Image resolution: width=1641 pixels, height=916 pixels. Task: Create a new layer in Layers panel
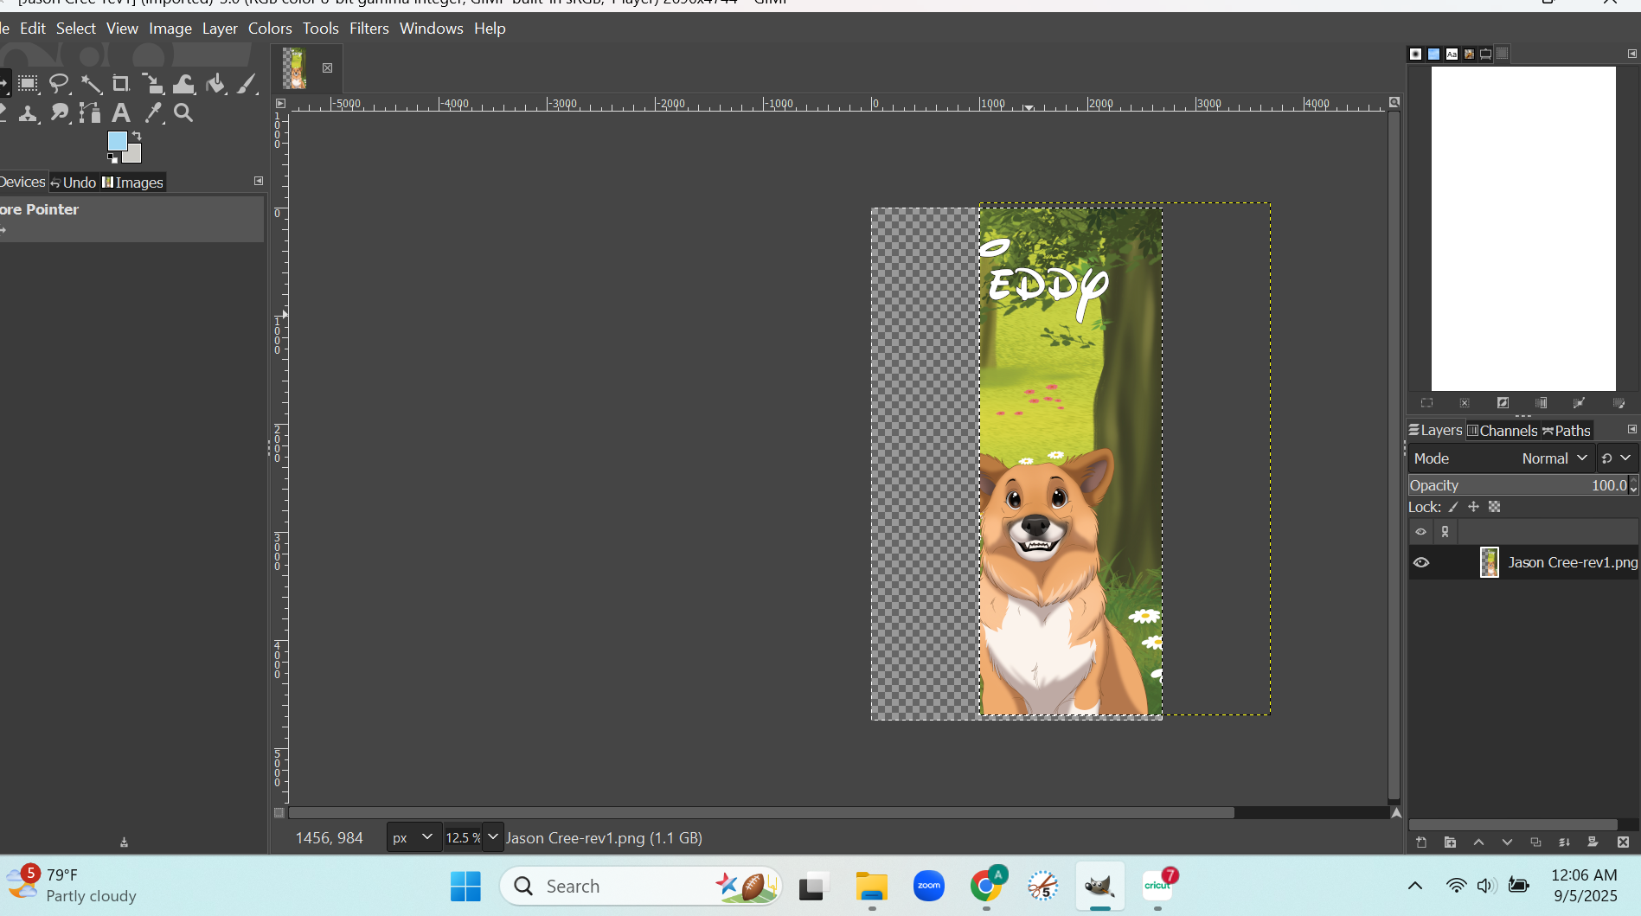[x=1421, y=842]
